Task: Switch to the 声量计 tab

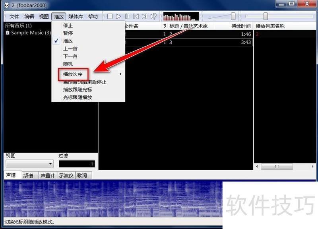Action: click(48, 176)
